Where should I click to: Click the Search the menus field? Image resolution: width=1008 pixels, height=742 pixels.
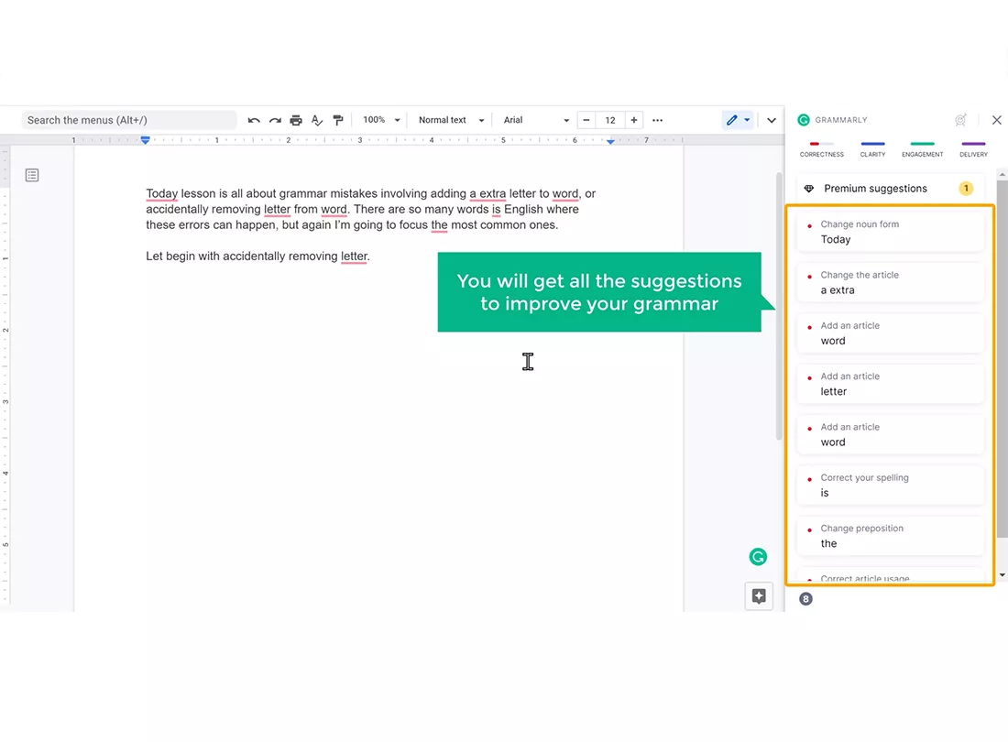[129, 120]
